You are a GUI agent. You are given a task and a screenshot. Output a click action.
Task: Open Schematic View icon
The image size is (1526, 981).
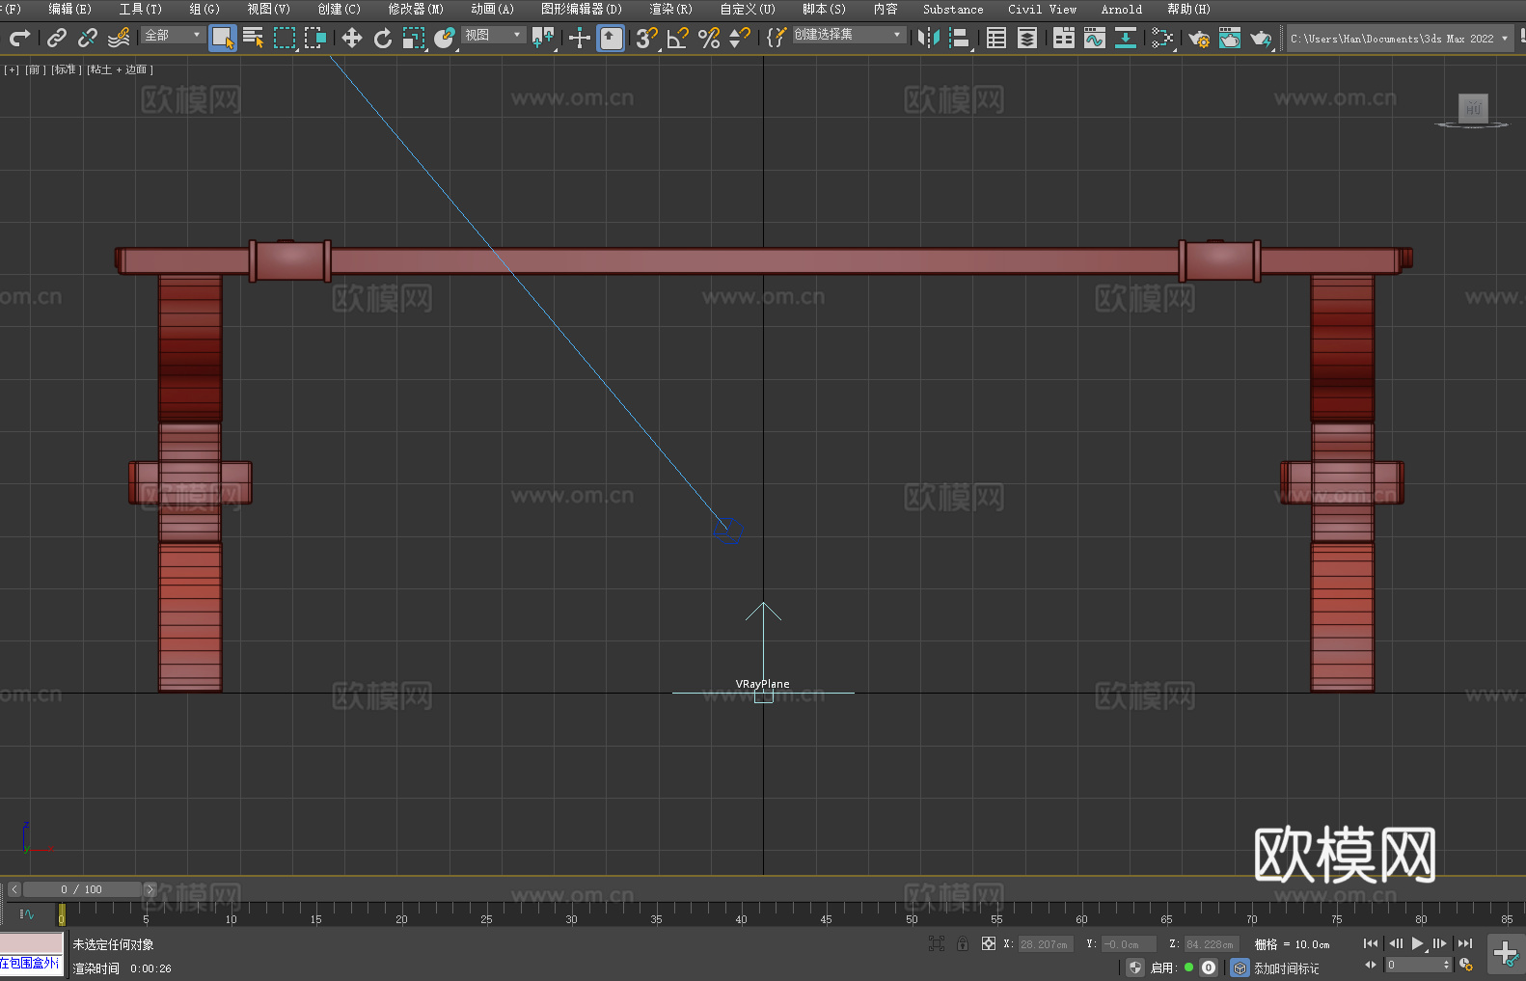(1126, 38)
